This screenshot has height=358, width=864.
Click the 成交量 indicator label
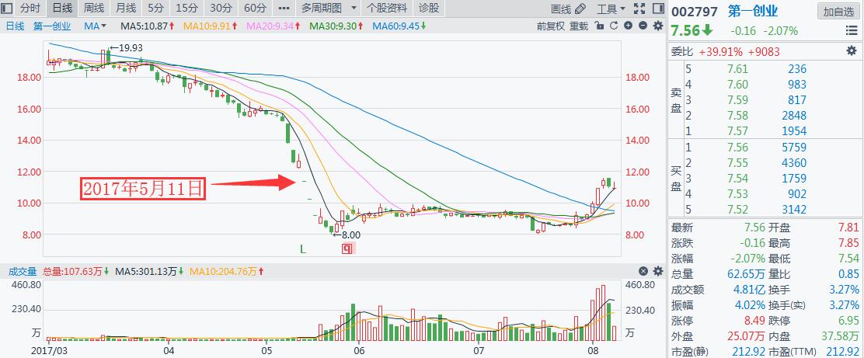22,271
